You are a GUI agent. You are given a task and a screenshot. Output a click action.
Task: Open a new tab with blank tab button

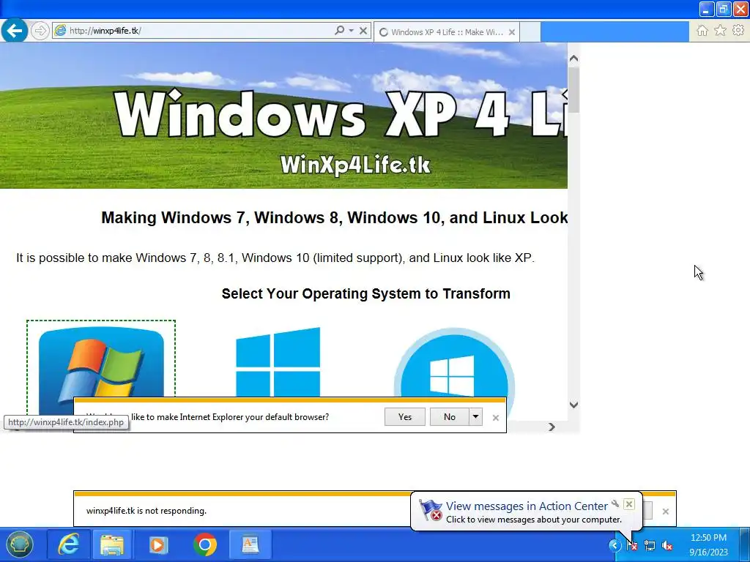coord(530,32)
